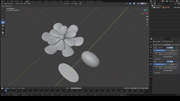Toggle X-ray display in viewport header
Screen dimensions: 180x101
point(138,4)
